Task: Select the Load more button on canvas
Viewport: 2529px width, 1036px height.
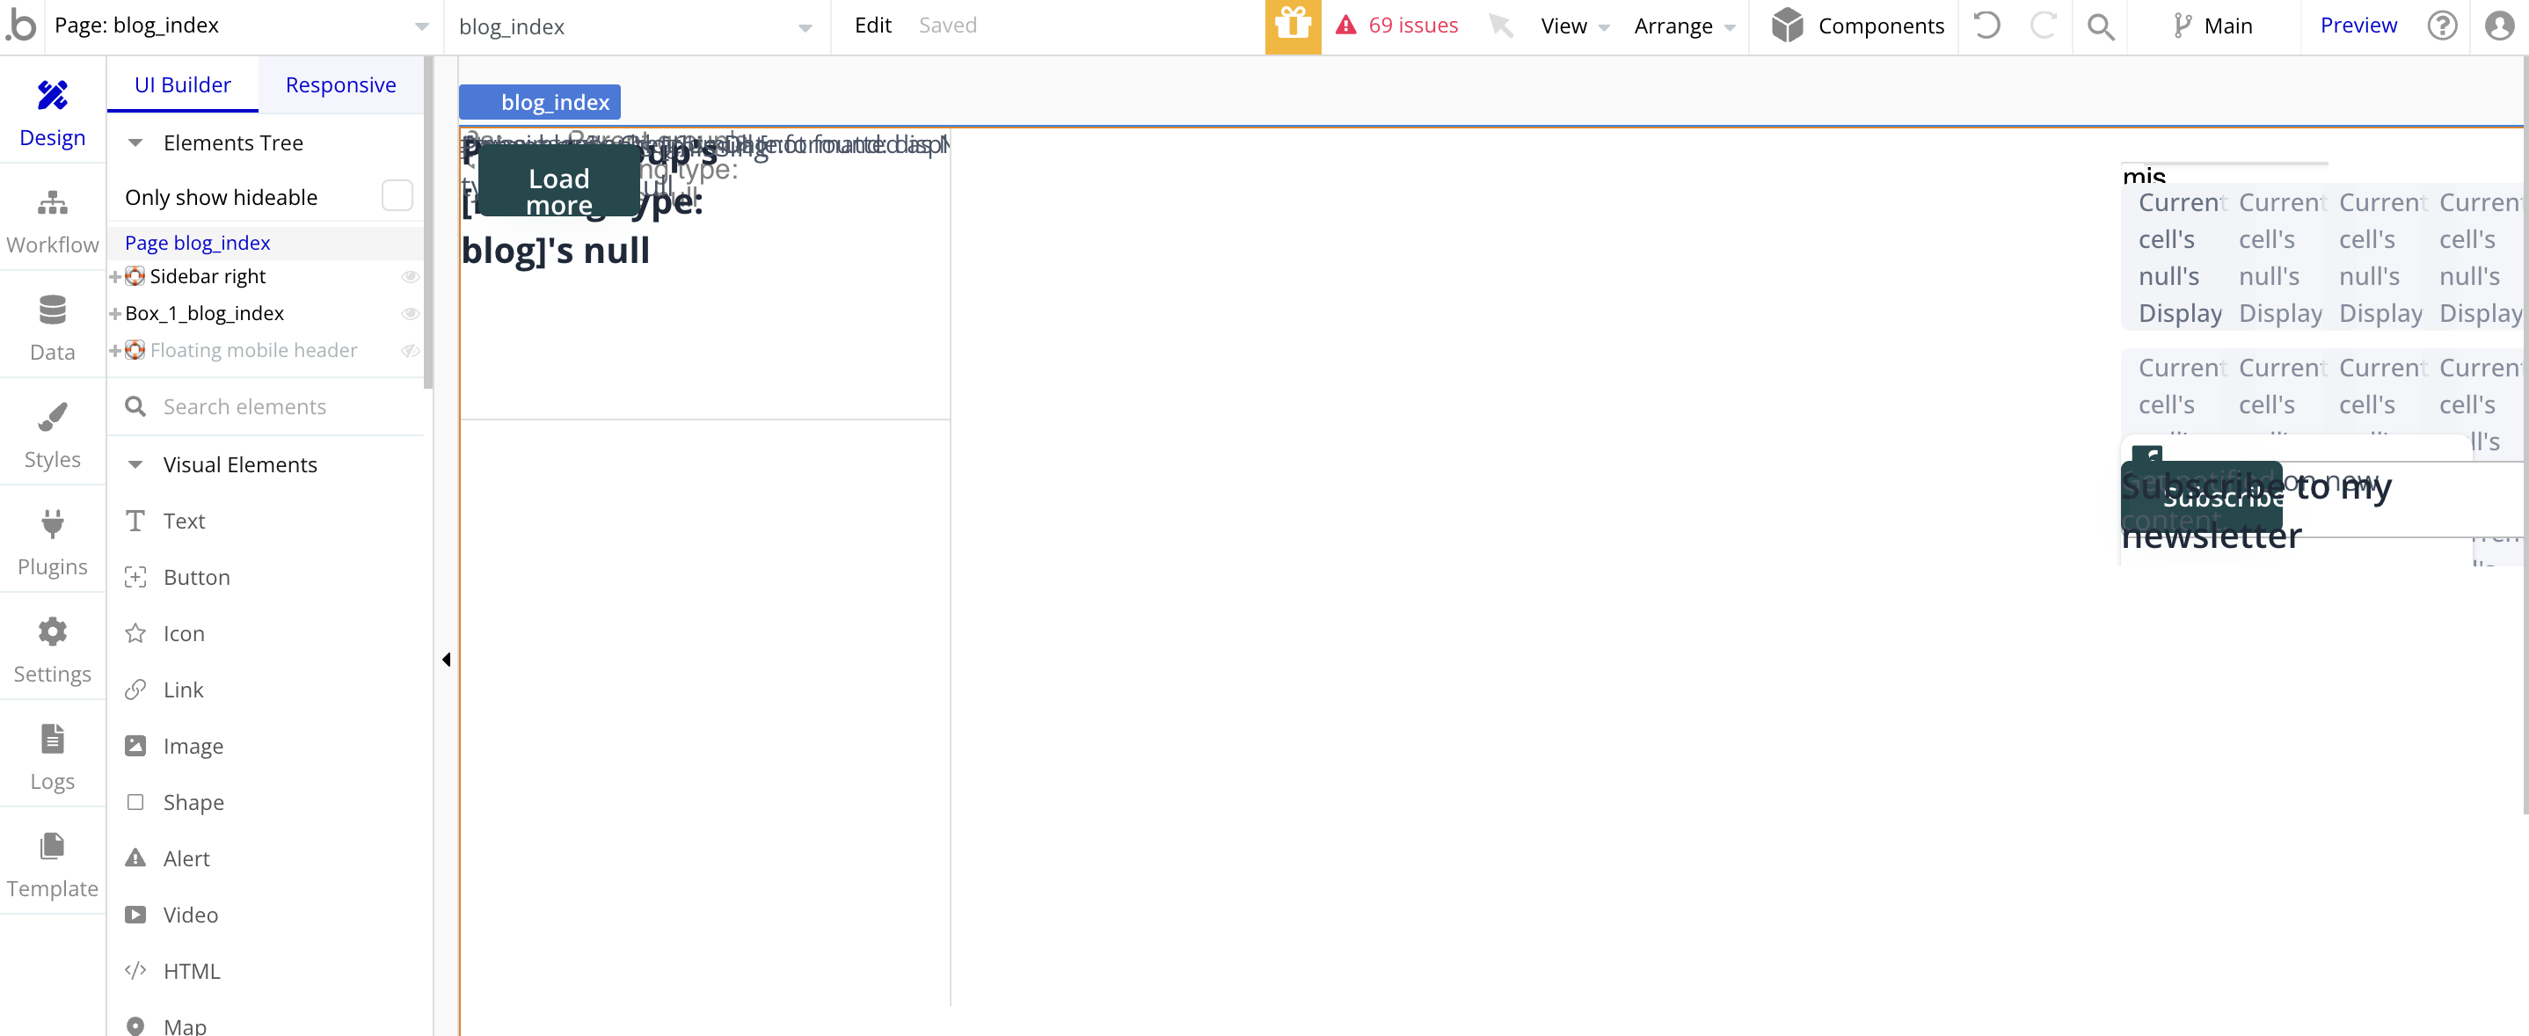Action: pyautogui.click(x=558, y=180)
